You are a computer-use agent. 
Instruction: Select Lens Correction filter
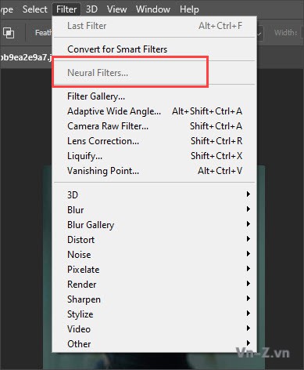pos(155,141)
